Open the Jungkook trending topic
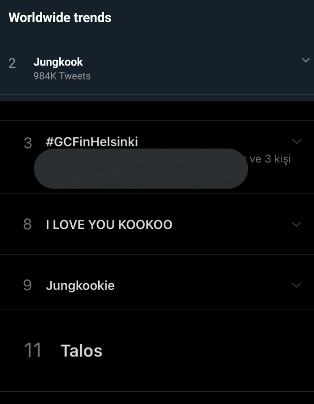The image size is (314, 404). click(58, 62)
